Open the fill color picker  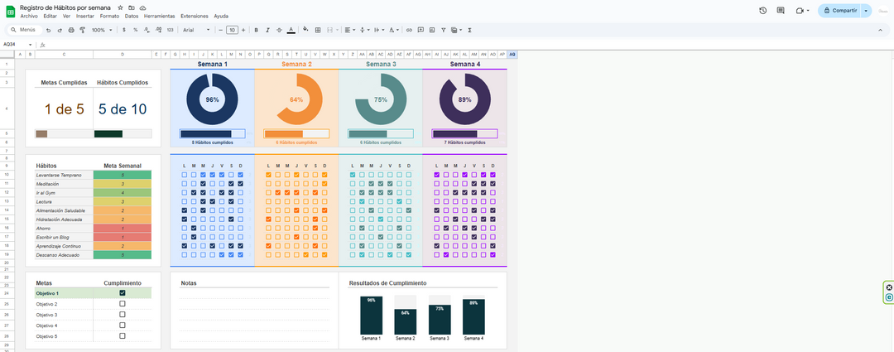[306, 30]
